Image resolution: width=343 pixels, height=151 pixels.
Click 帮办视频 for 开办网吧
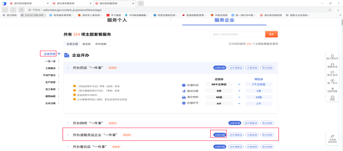267,123
